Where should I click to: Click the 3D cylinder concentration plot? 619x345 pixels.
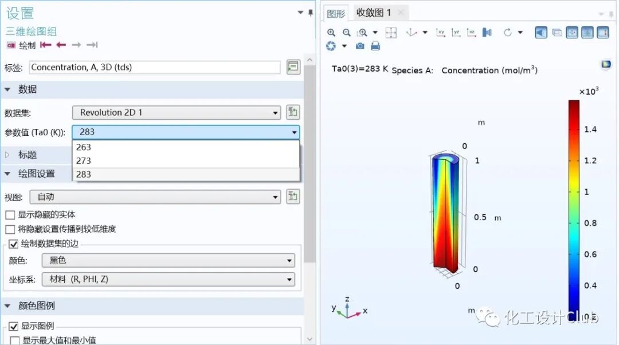(446, 213)
